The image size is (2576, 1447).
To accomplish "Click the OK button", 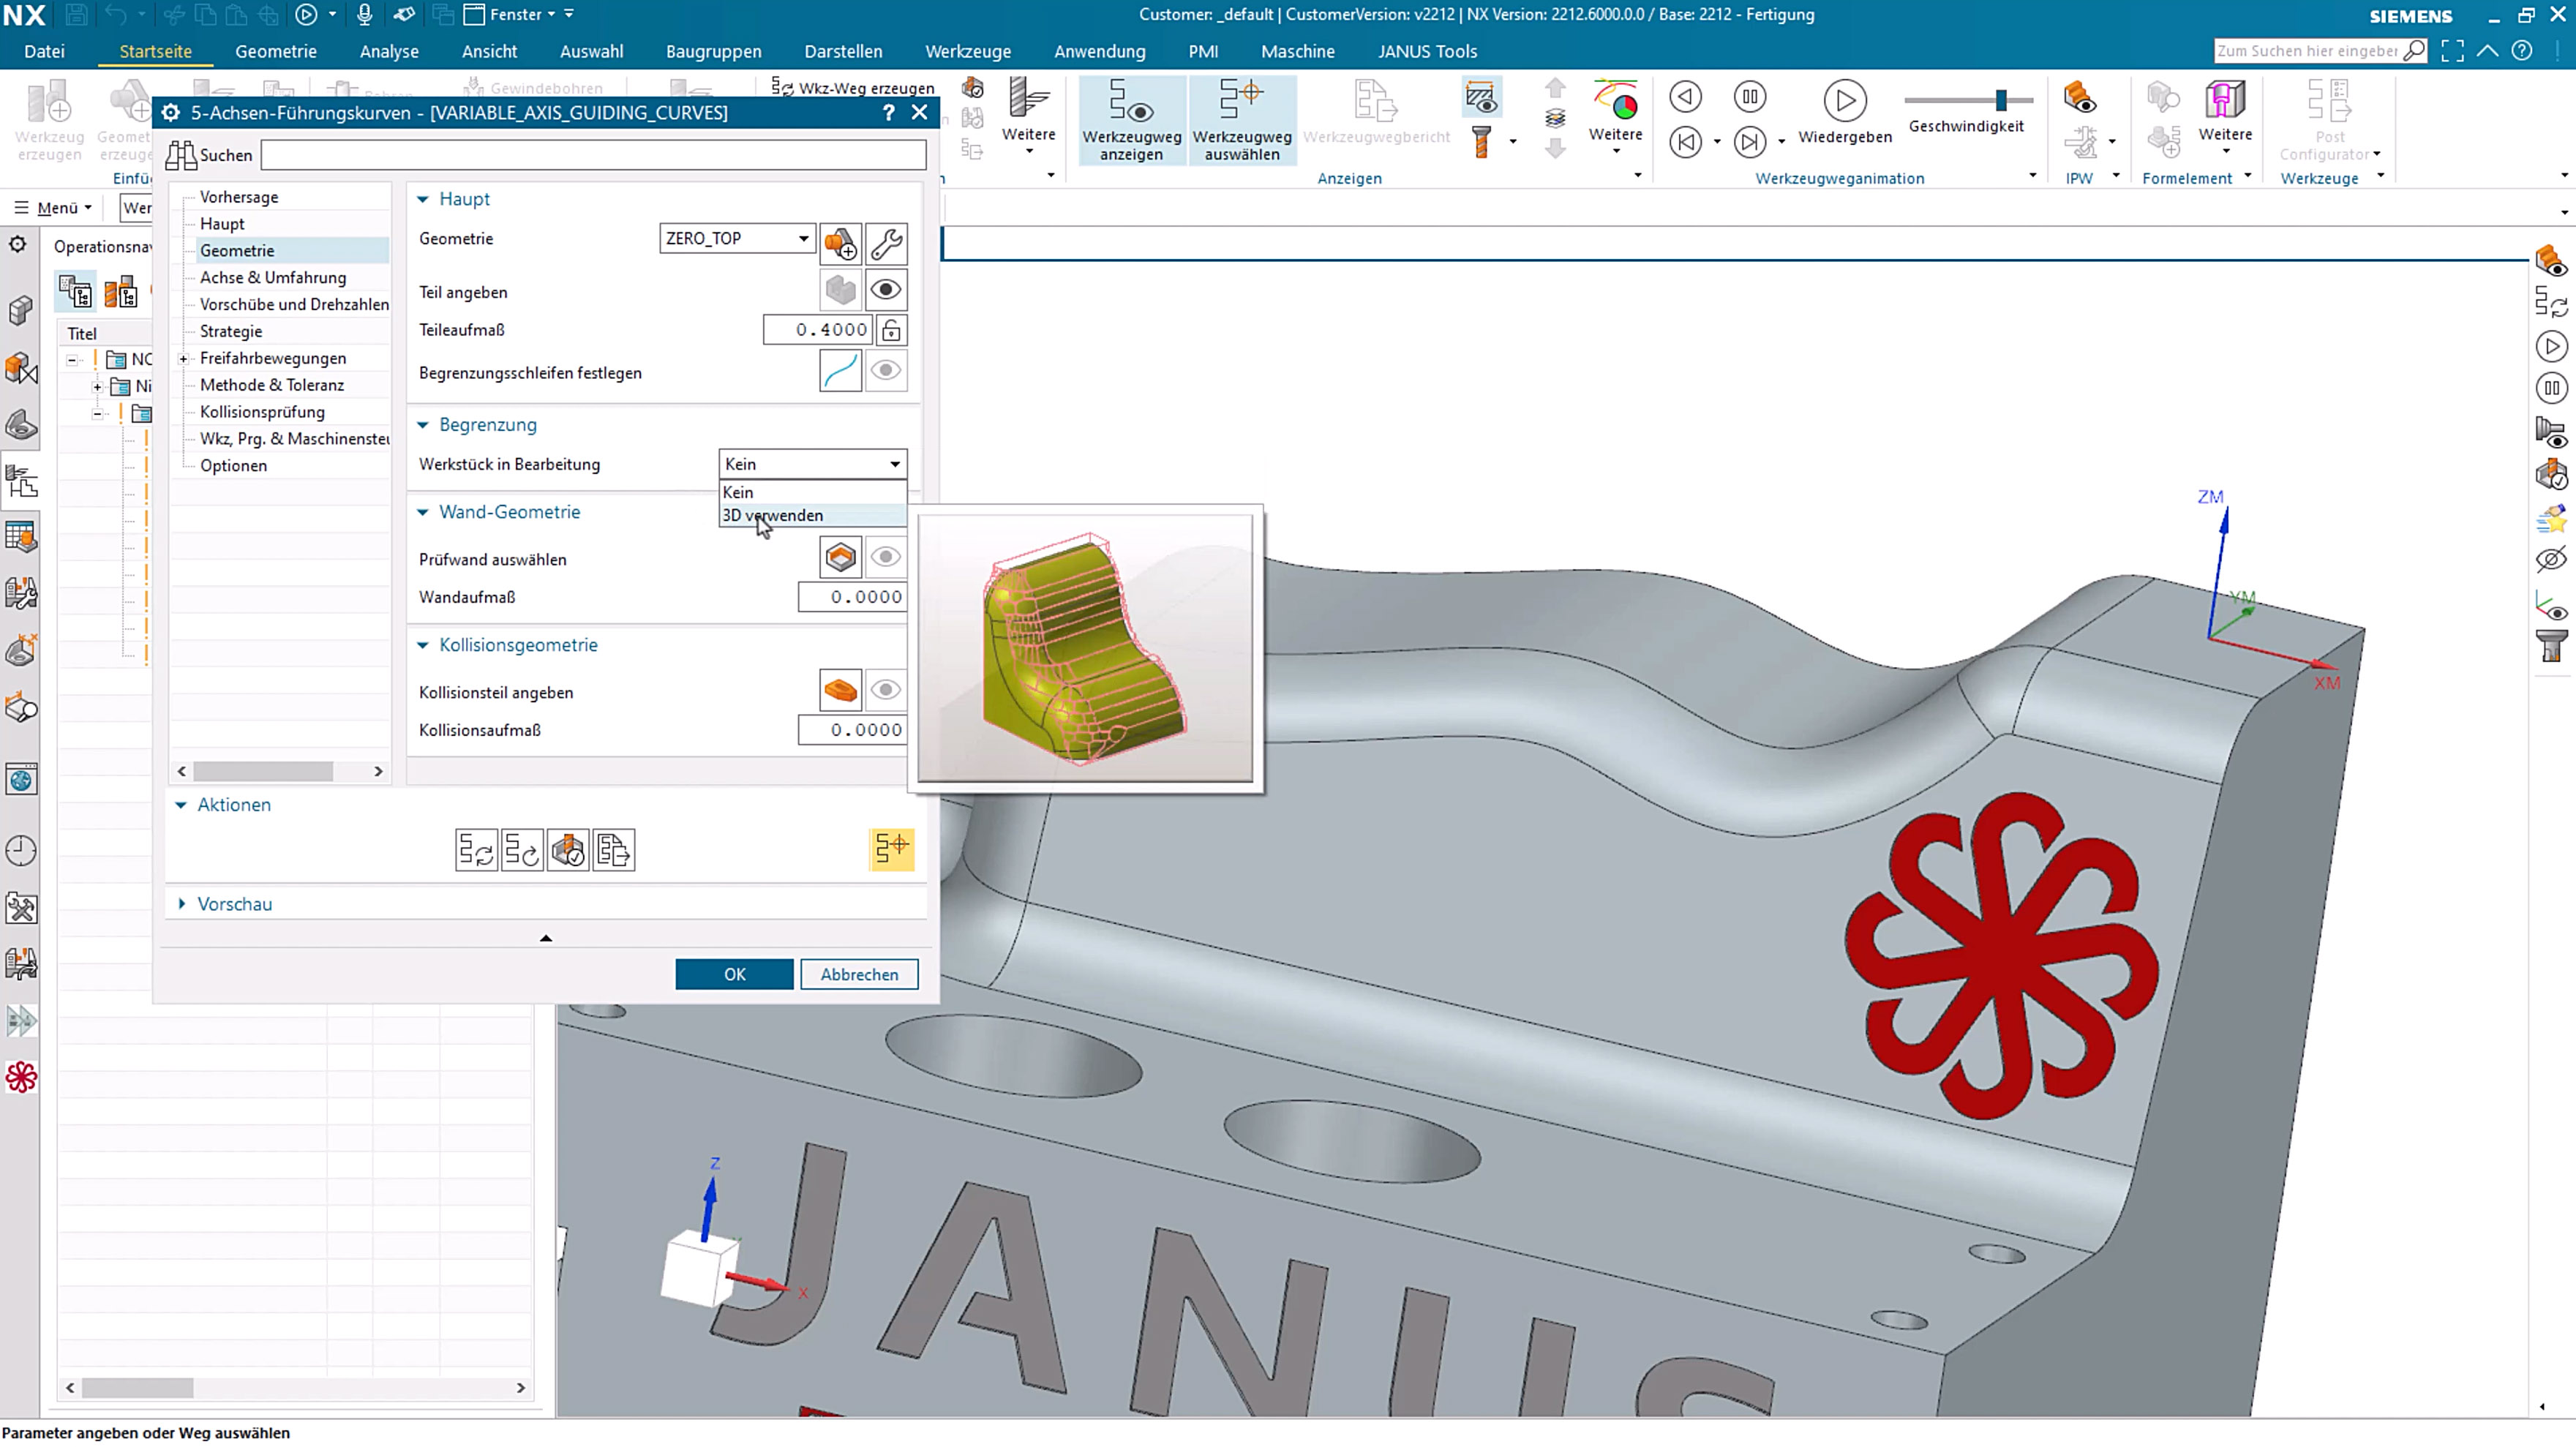I will point(734,974).
